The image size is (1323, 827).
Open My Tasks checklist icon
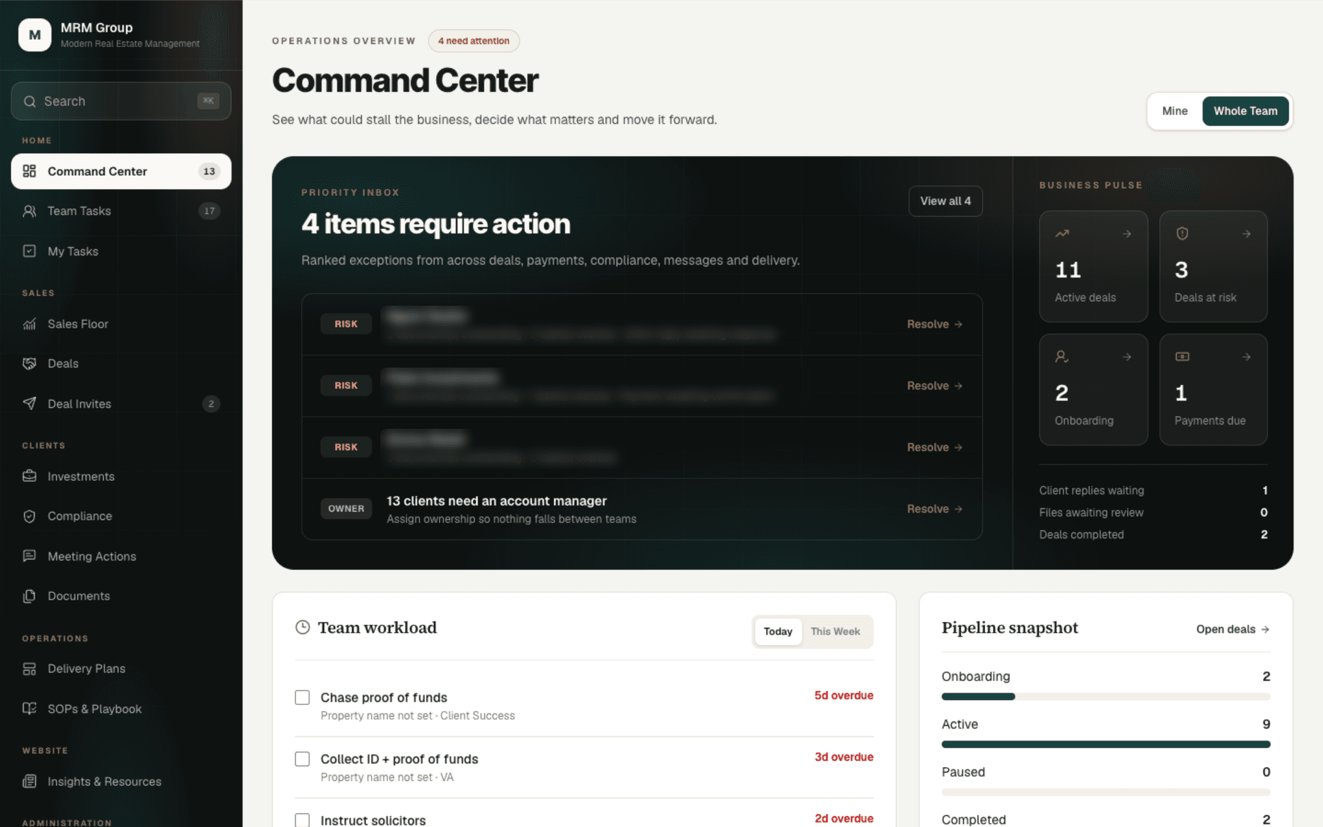29,251
